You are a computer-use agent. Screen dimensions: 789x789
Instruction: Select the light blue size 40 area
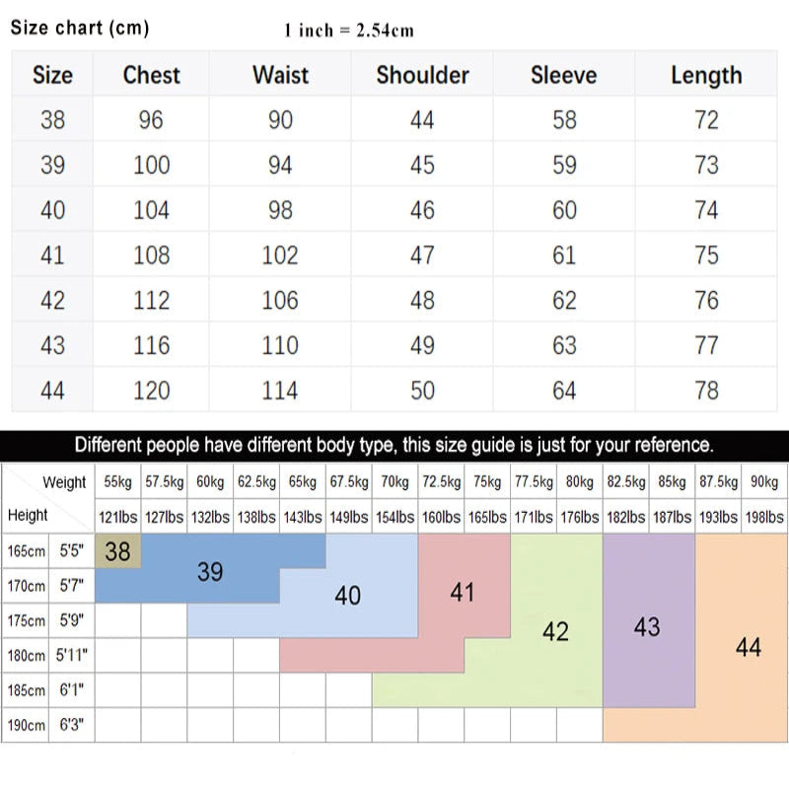point(347,595)
